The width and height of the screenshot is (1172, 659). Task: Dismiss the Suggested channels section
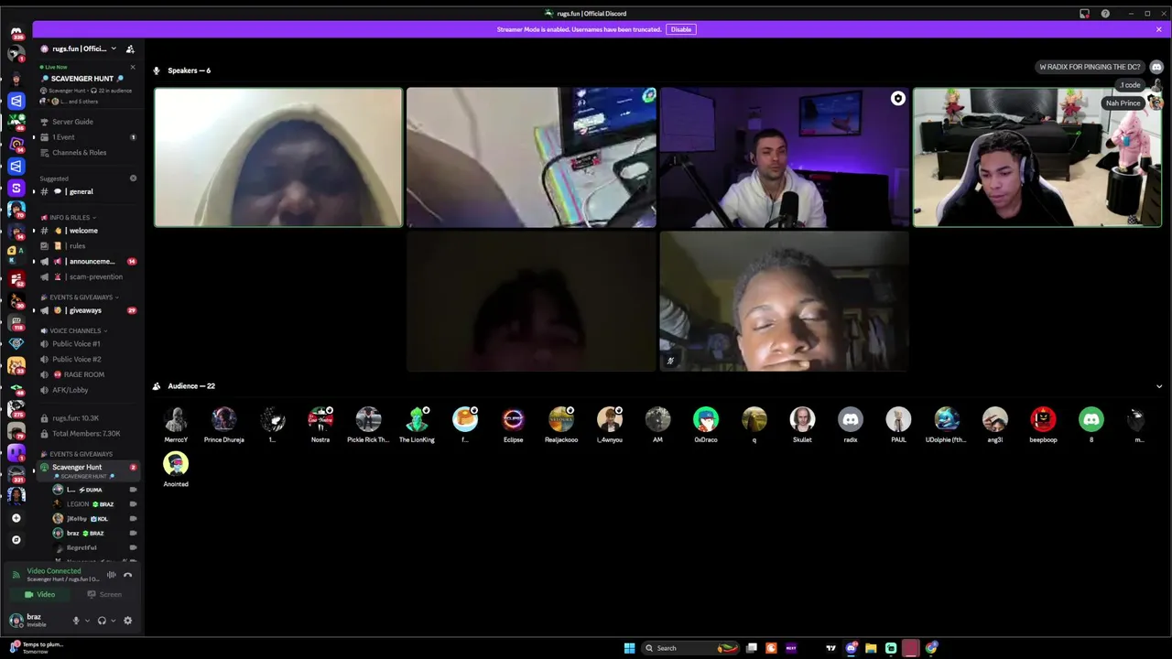[x=133, y=178]
